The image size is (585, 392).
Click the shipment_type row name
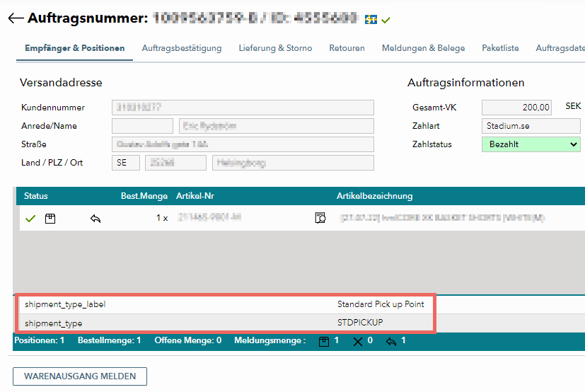53,323
